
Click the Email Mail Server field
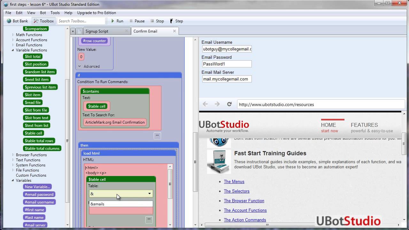[227, 79]
